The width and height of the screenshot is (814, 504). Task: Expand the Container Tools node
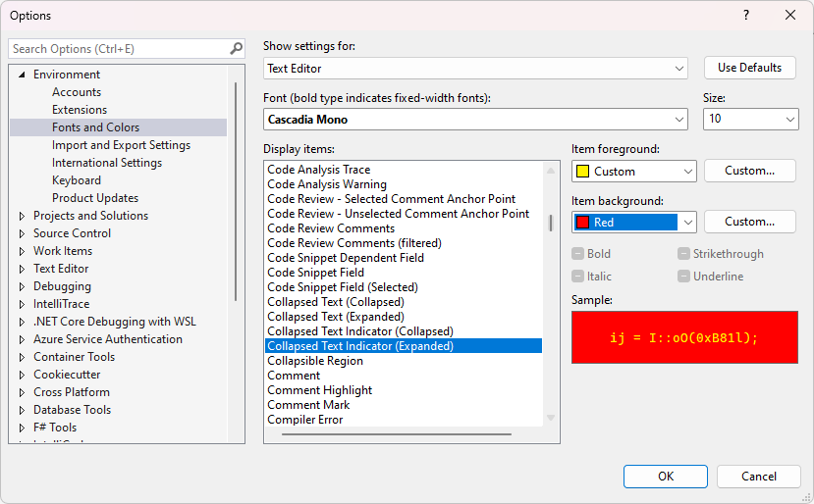[22, 357]
